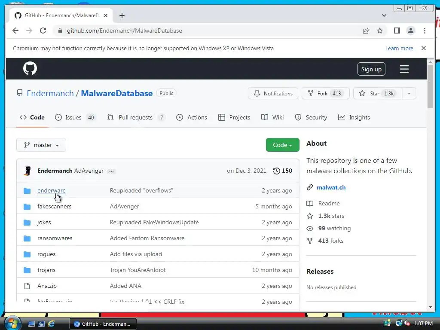Click the fakescanners folder icon

27,207
